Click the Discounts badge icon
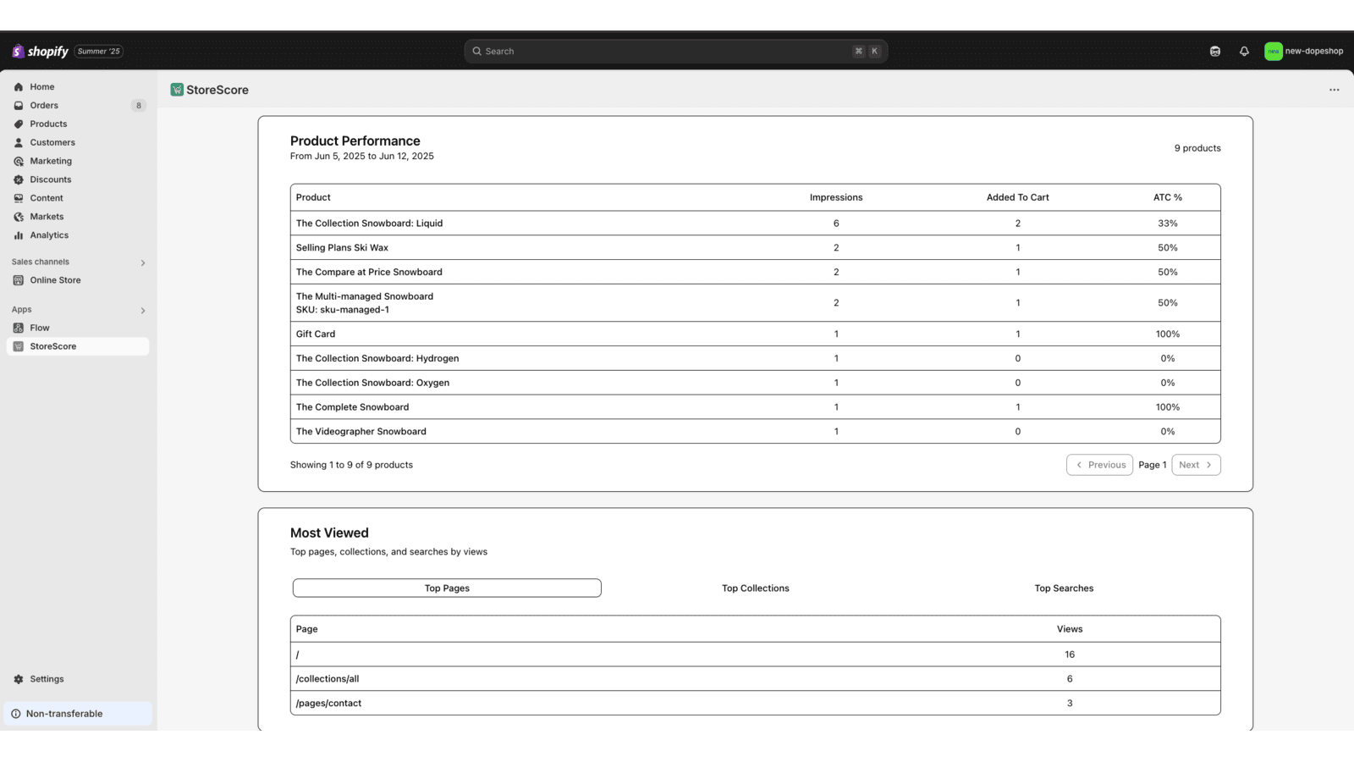The height and width of the screenshot is (762, 1354). click(19, 179)
